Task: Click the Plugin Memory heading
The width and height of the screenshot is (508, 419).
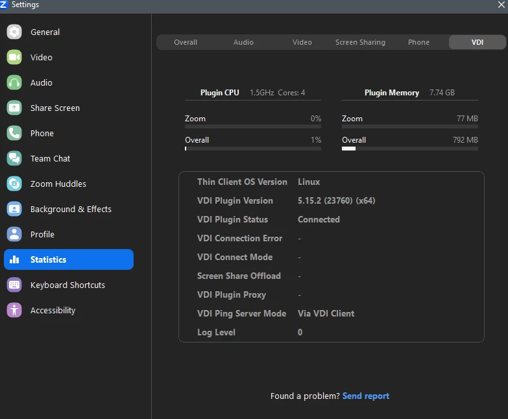Action: [392, 93]
